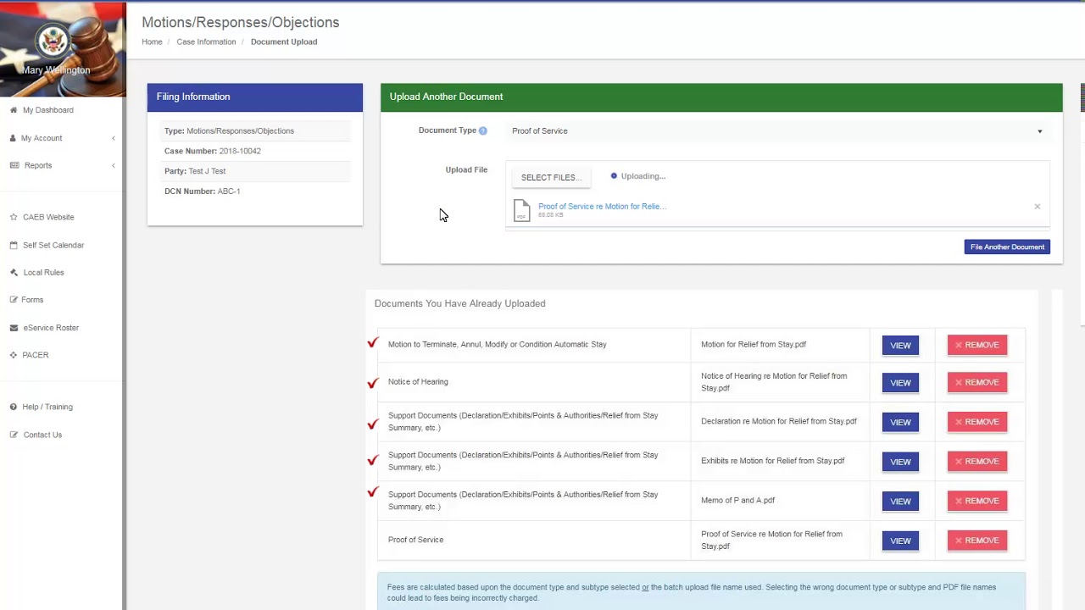This screenshot has height=610, width=1085.
Task: View the Motion for Relief from Stay.pdf document
Action: [x=900, y=345]
